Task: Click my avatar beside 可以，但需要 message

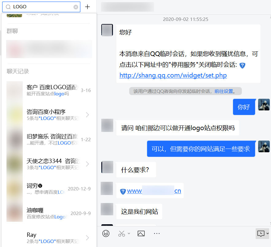Action: click(264, 146)
